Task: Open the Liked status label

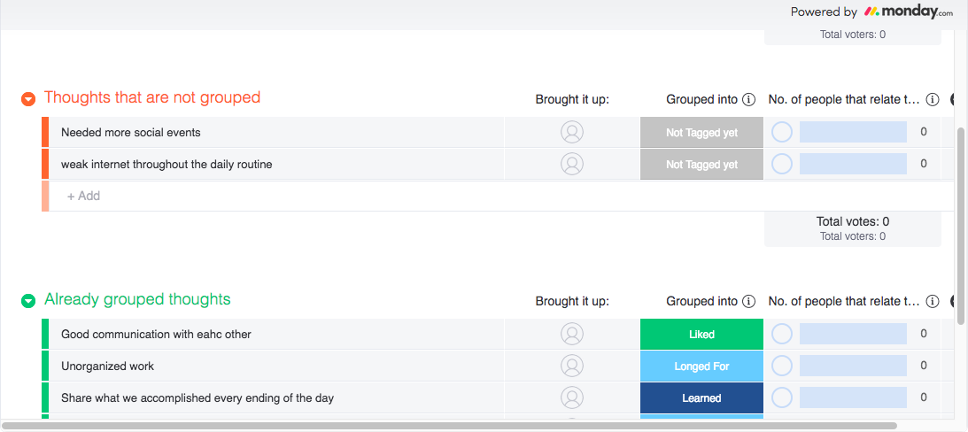Action: 701,334
